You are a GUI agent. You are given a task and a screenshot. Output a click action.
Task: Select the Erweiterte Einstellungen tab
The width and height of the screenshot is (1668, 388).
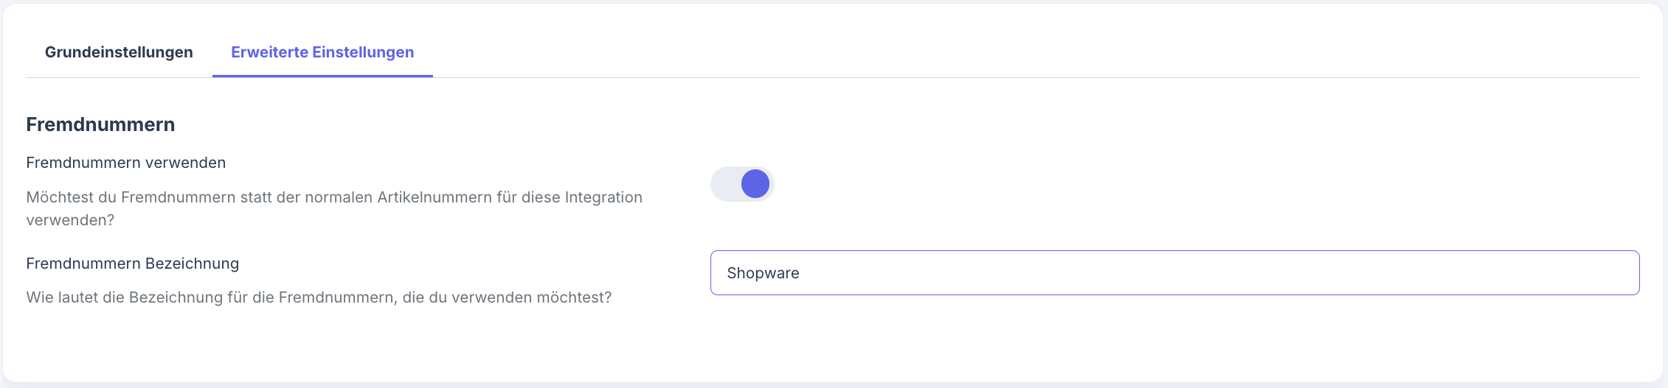(322, 52)
